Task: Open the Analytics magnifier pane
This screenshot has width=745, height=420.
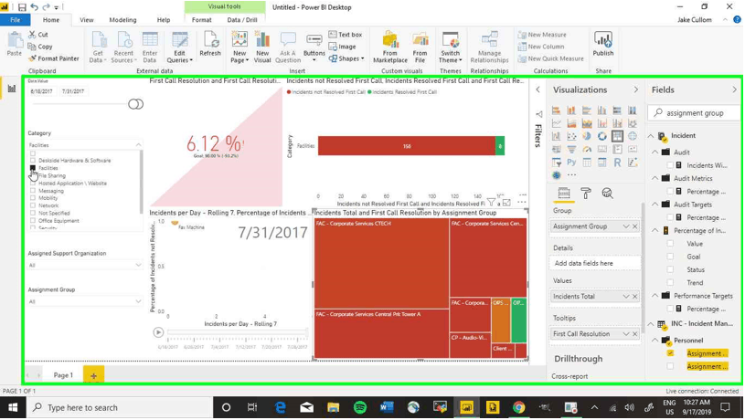Action: click(607, 194)
